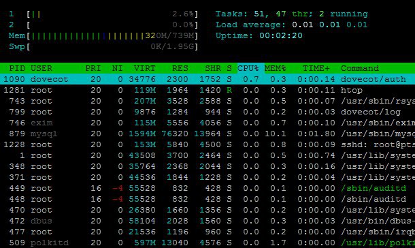Screen dimensions: 415x248
Task: Sort by the RES column header
Action: pos(180,68)
